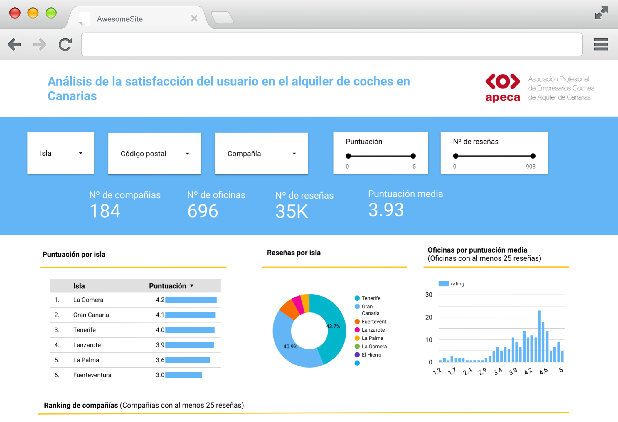
Task: Reload the page with refresh icon
Action: pyautogui.click(x=65, y=45)
